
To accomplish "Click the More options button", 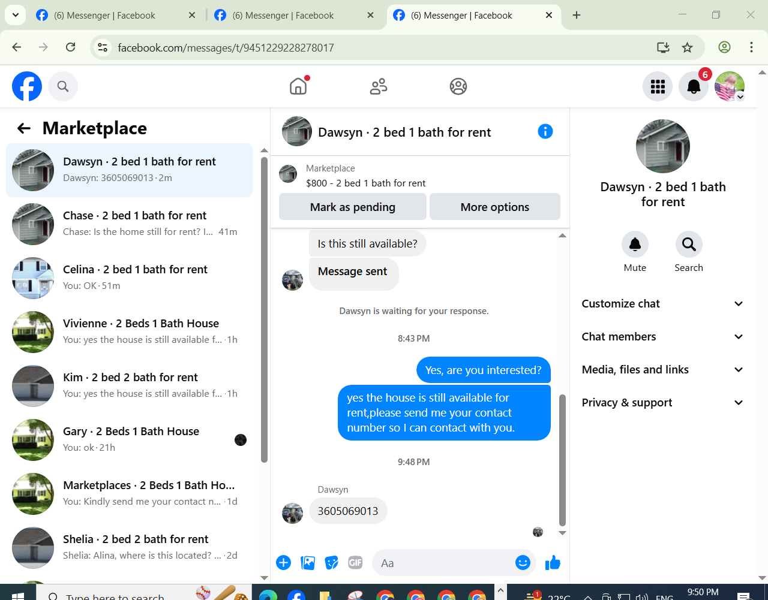I will click(x=495, y=207).
